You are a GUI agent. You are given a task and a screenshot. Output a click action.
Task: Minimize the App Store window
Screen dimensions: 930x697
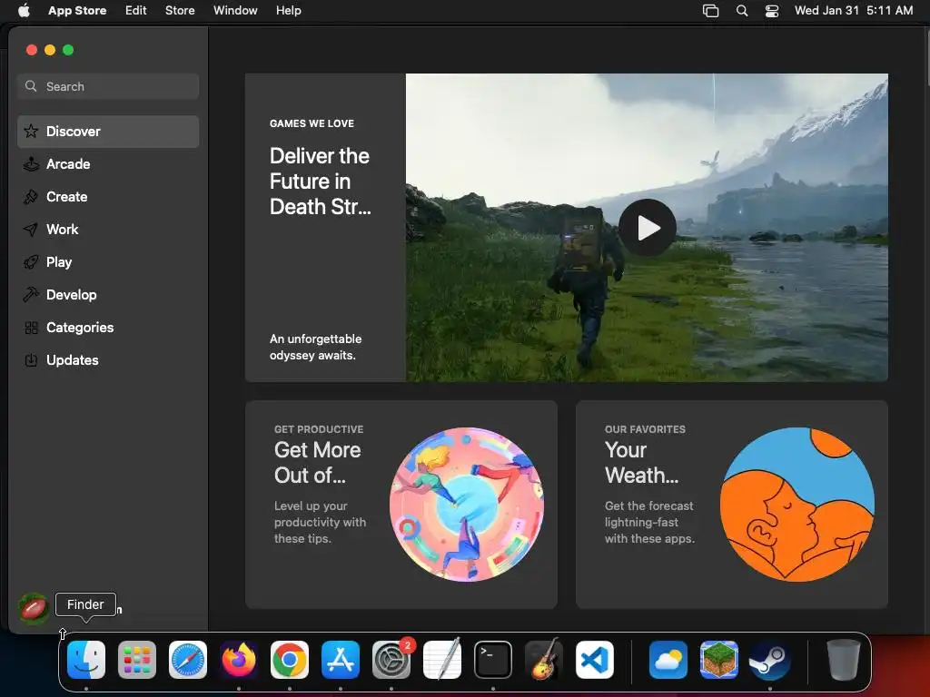point(51,50)
